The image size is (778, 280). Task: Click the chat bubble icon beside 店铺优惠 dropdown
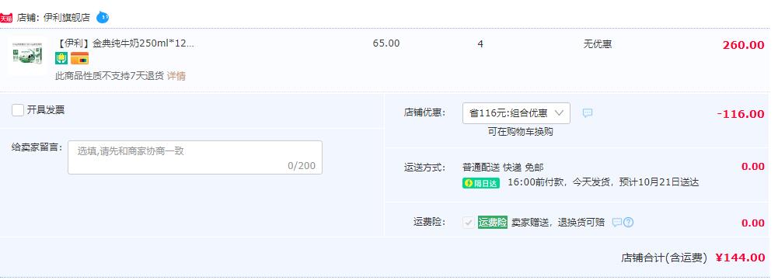coord(588,113)
